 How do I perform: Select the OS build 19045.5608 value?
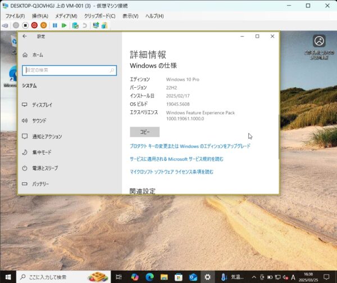point(177,104)
